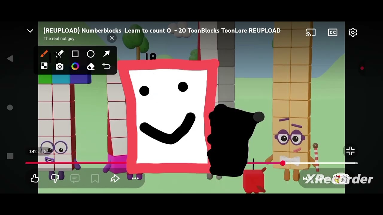Screen dimensions: 383x215
Task: Collapse the video player with down chevron
Action: 30,31
